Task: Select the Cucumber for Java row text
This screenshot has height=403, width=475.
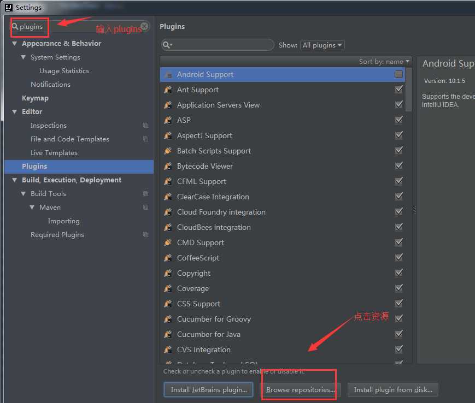Action: (x=209, y=334)
